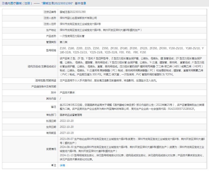Select the 结构及组成/主要组成成分 label
The image size is (209, 171).
click(42, 66)
